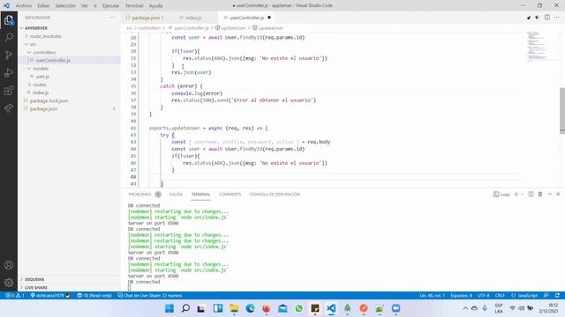
Task: Open the Archivo menu
Action: pyautogui.click(x=24, y=6)
